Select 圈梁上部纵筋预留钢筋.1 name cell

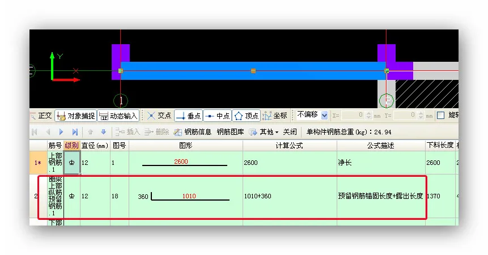click(x=56, y=196)
